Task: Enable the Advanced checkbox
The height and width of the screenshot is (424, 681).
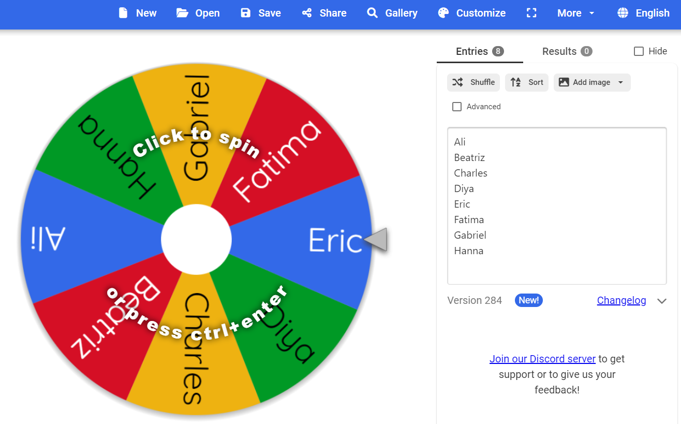Action: point(457,107)
